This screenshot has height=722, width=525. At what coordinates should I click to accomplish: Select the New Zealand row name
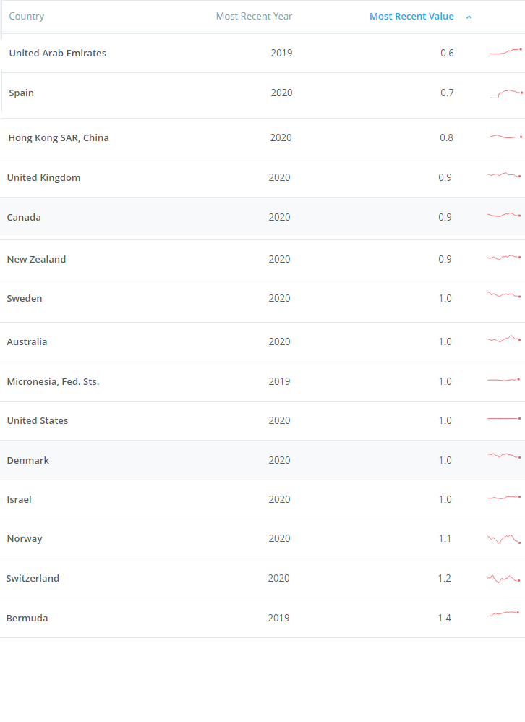coord(36,259)
